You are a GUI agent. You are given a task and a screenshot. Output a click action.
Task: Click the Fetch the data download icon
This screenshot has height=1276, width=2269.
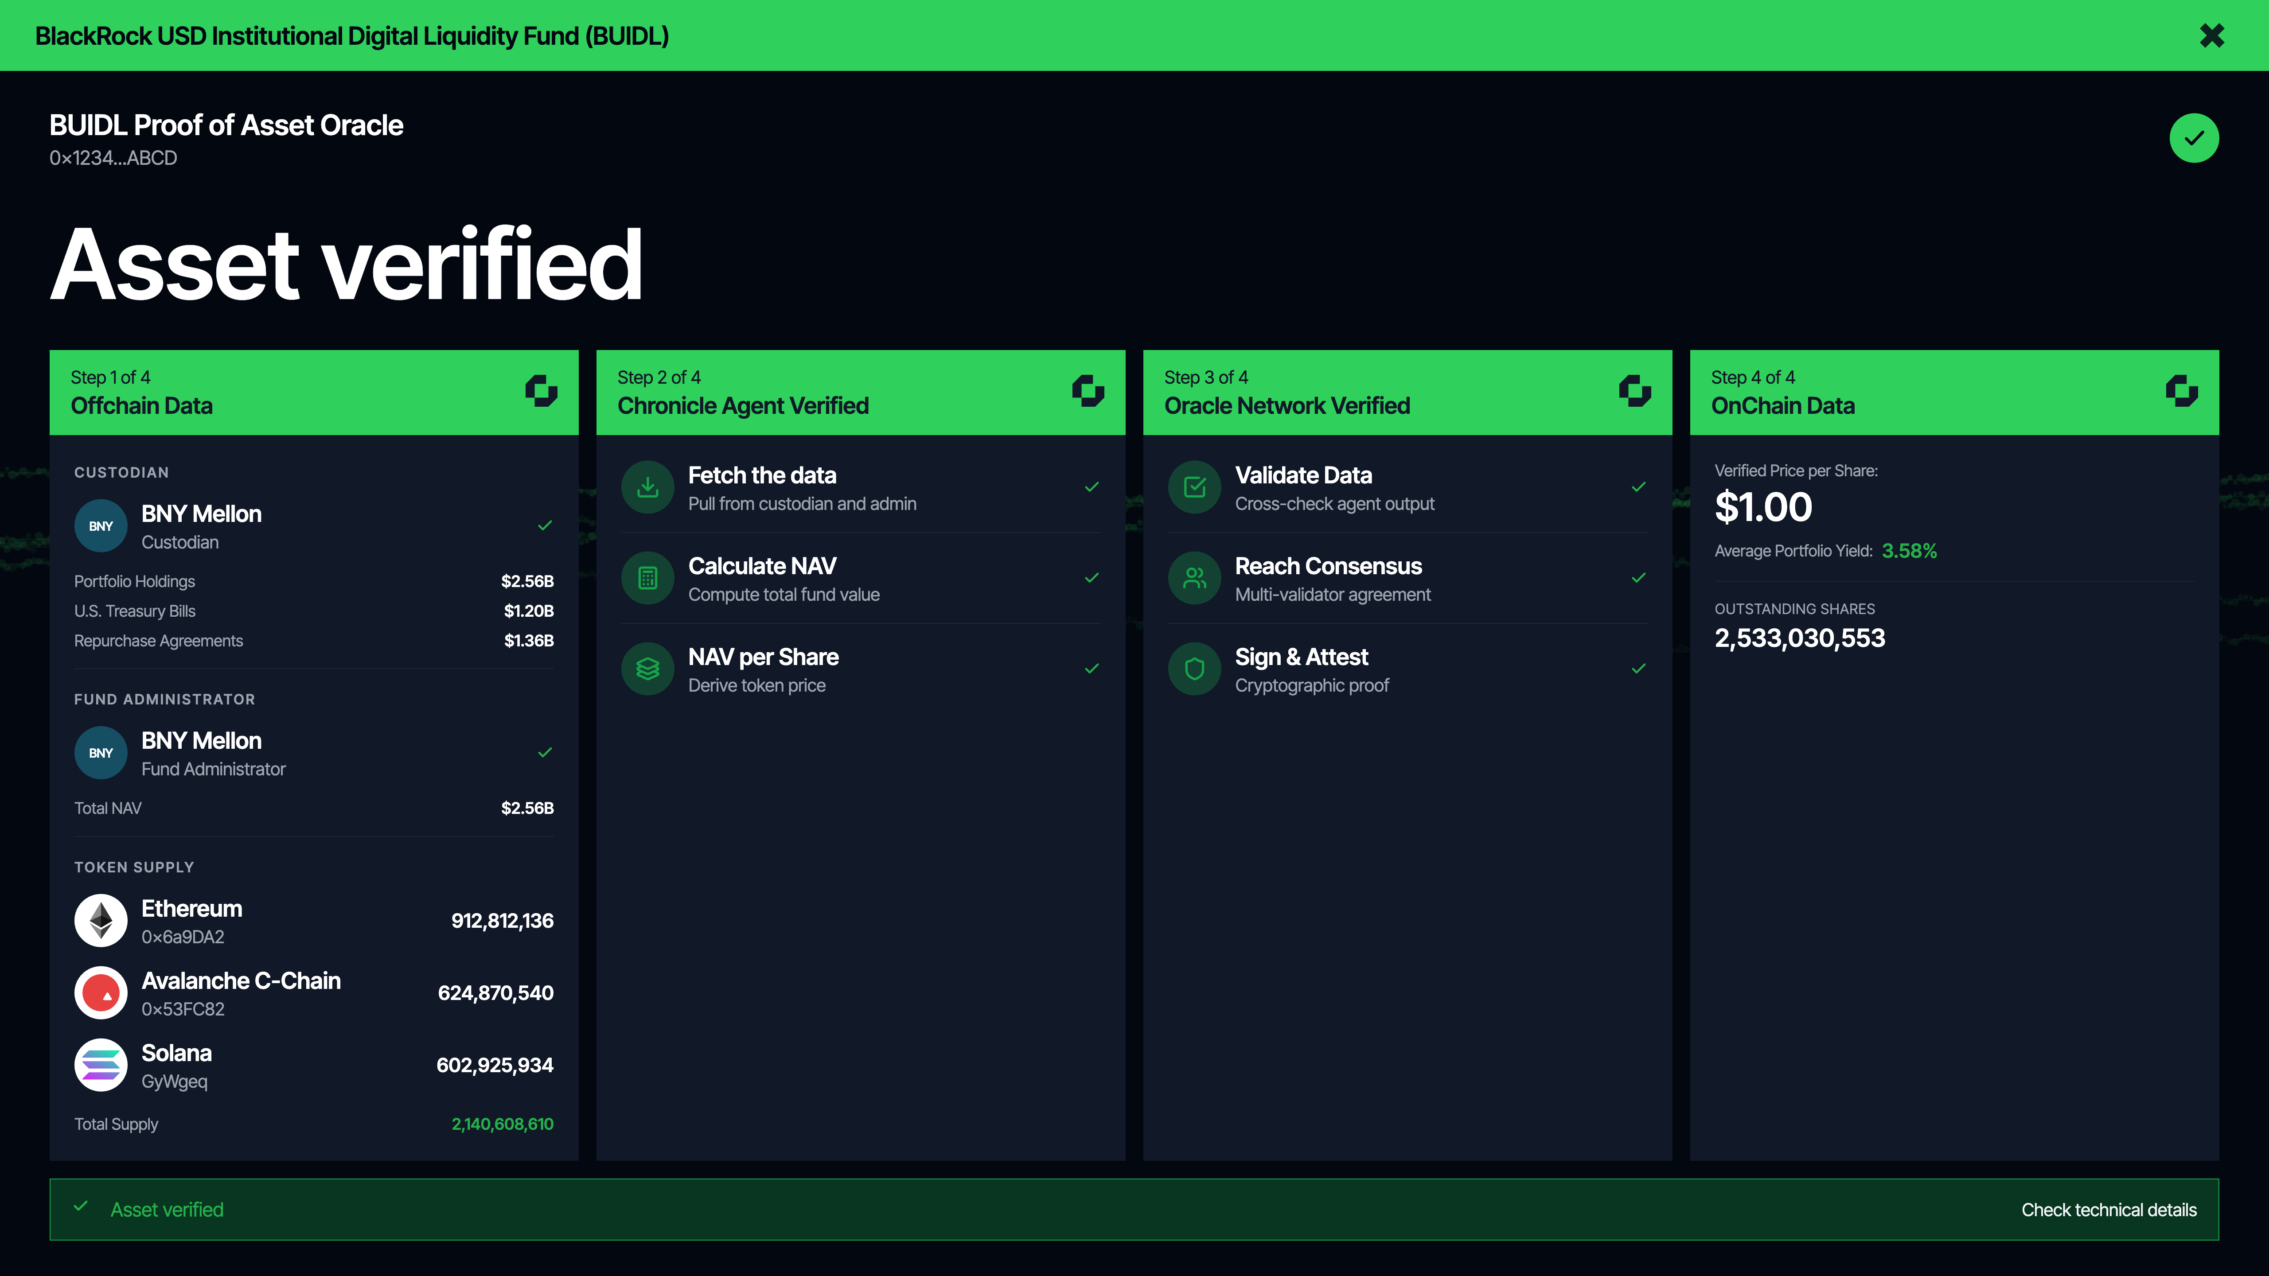click(x=647, y=487)
